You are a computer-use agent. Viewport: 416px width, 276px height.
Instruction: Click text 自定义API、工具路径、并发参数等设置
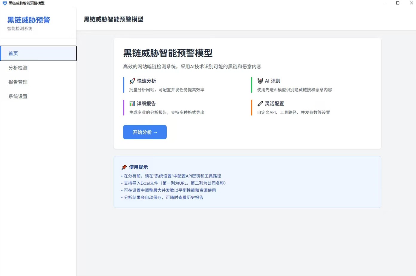[293, 112]
